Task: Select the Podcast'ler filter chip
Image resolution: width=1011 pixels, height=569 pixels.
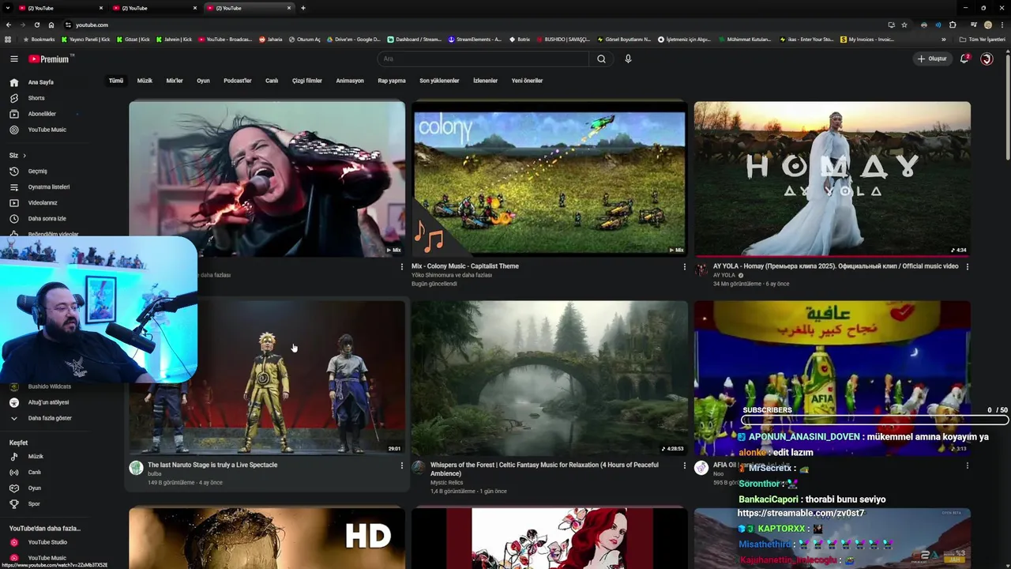Action: [238, 81]
